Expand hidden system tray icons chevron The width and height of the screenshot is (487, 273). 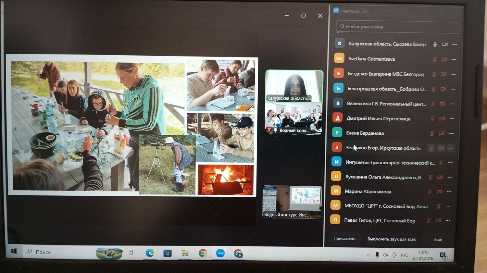[369, 255]
